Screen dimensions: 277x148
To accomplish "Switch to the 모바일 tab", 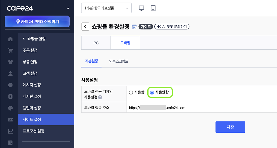I will pyautogui.click(x=125, y=43).
